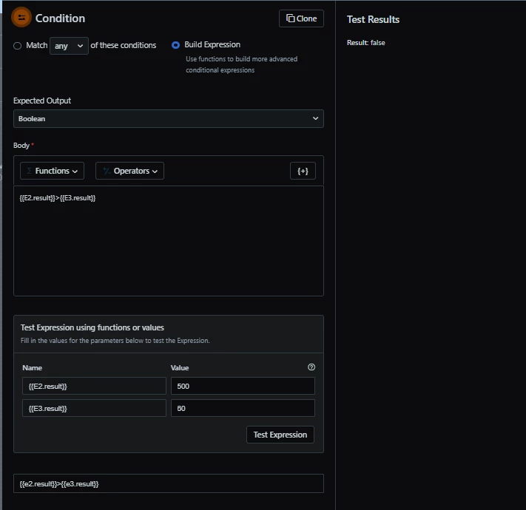Screen dimensions: 526x510
Task: Click the plus-minus icon on Operators
Action: point(107,171)
